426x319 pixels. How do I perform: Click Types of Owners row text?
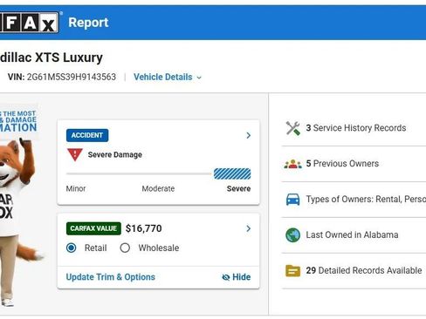[x=366, y=200]
